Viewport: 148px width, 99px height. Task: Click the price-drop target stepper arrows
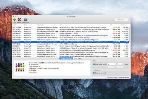[116, 64]
